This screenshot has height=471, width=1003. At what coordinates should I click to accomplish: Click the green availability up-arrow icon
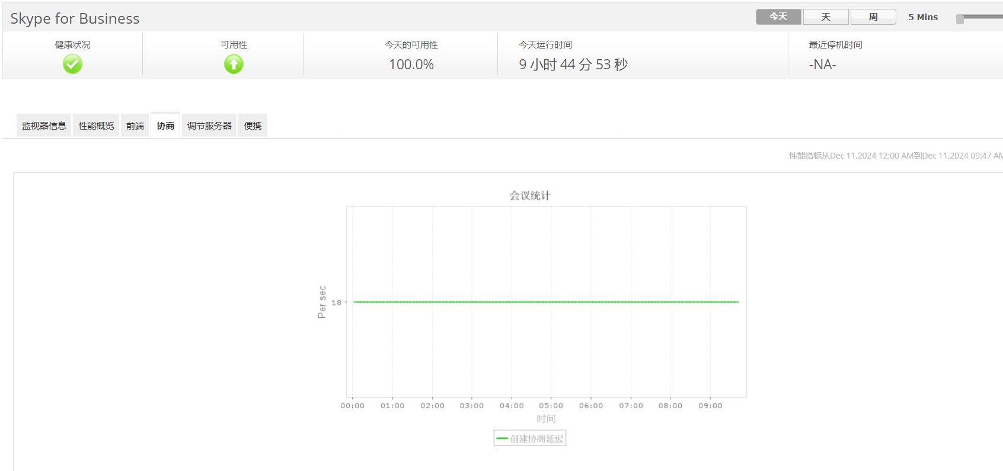click(234, 64)
